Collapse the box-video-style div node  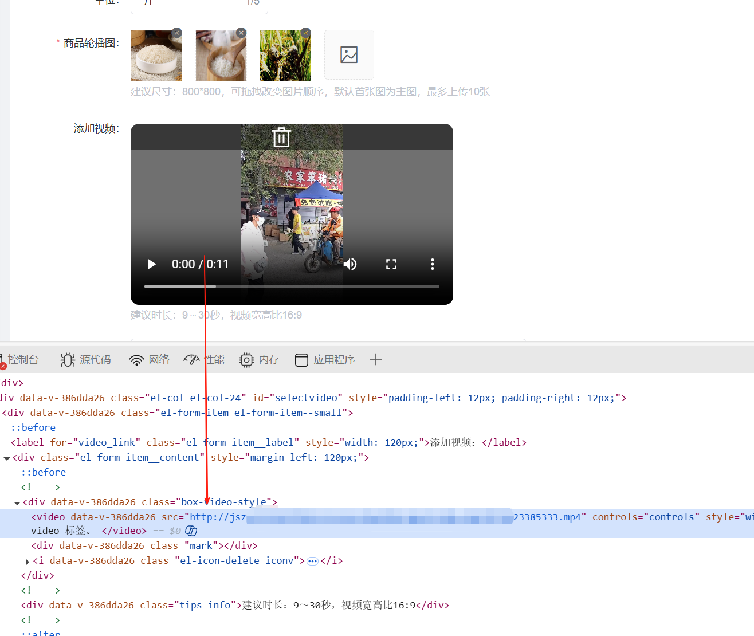click(x=17, y=502)
